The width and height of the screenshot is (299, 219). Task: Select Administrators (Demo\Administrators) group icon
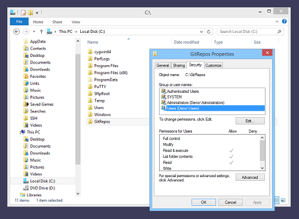[x=164, y=102]
